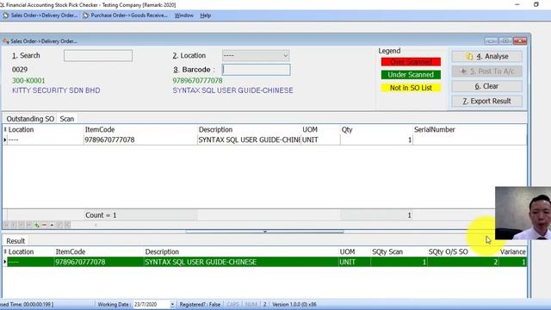Click the red Over Scanned legend swatch

click(x=411, y=62)
